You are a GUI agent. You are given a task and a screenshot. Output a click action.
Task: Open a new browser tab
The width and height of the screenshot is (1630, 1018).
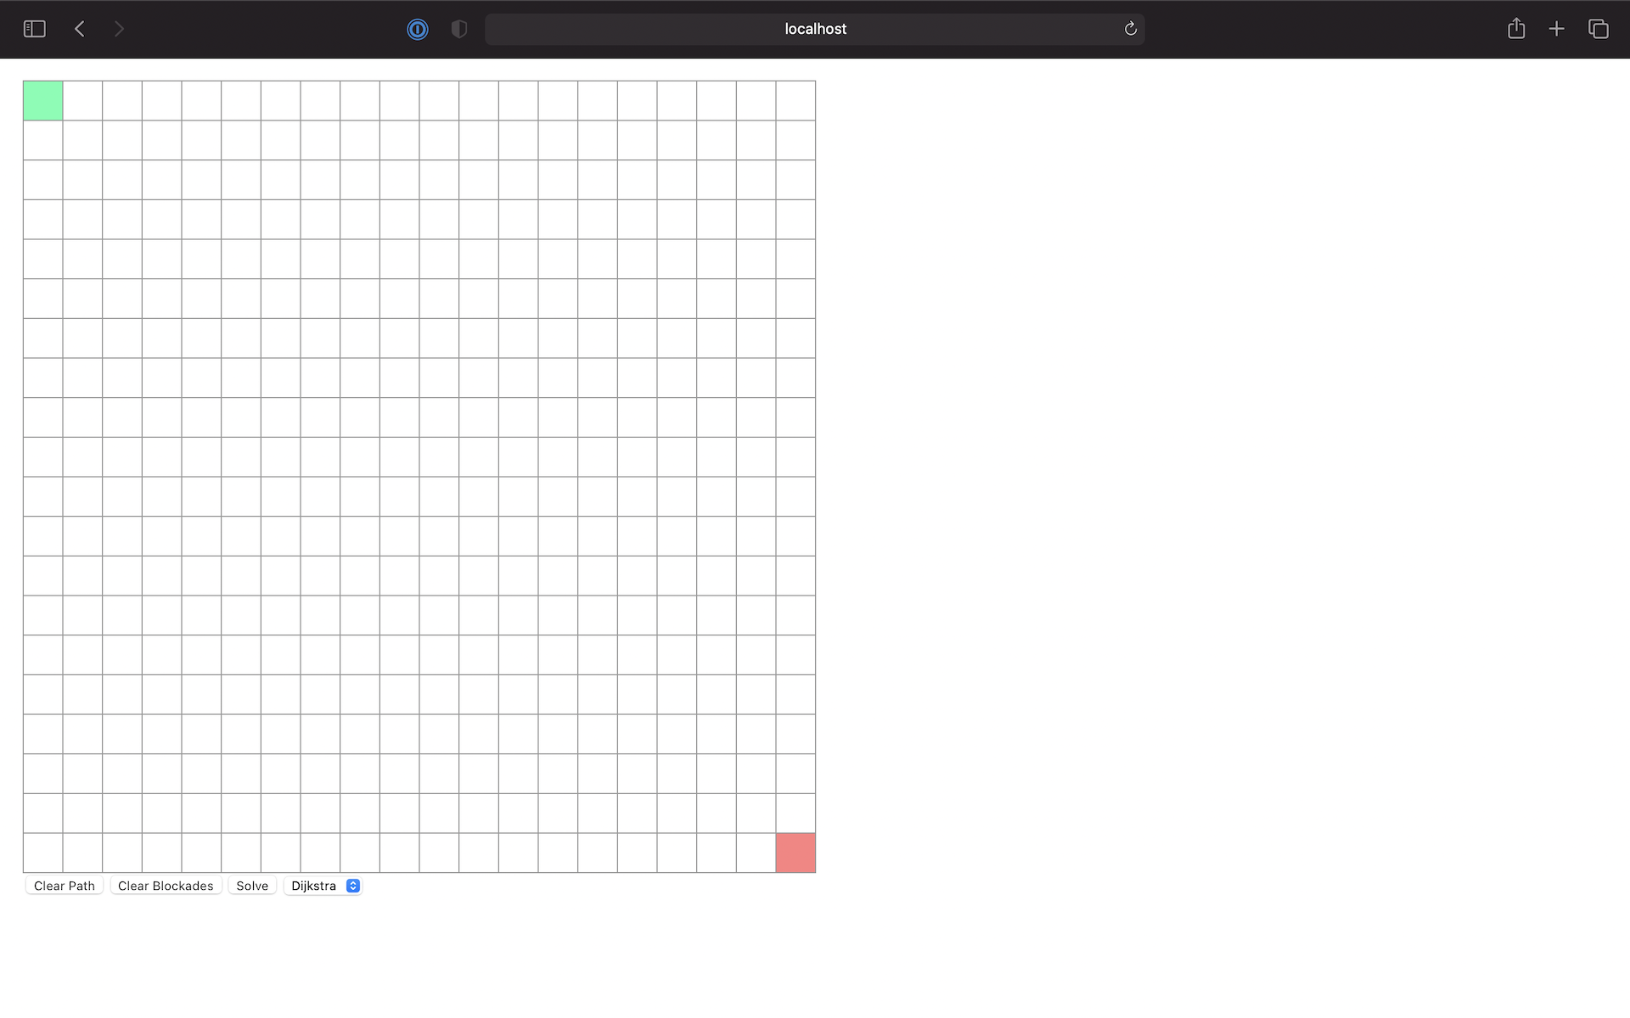click(x=1557, y=28)
